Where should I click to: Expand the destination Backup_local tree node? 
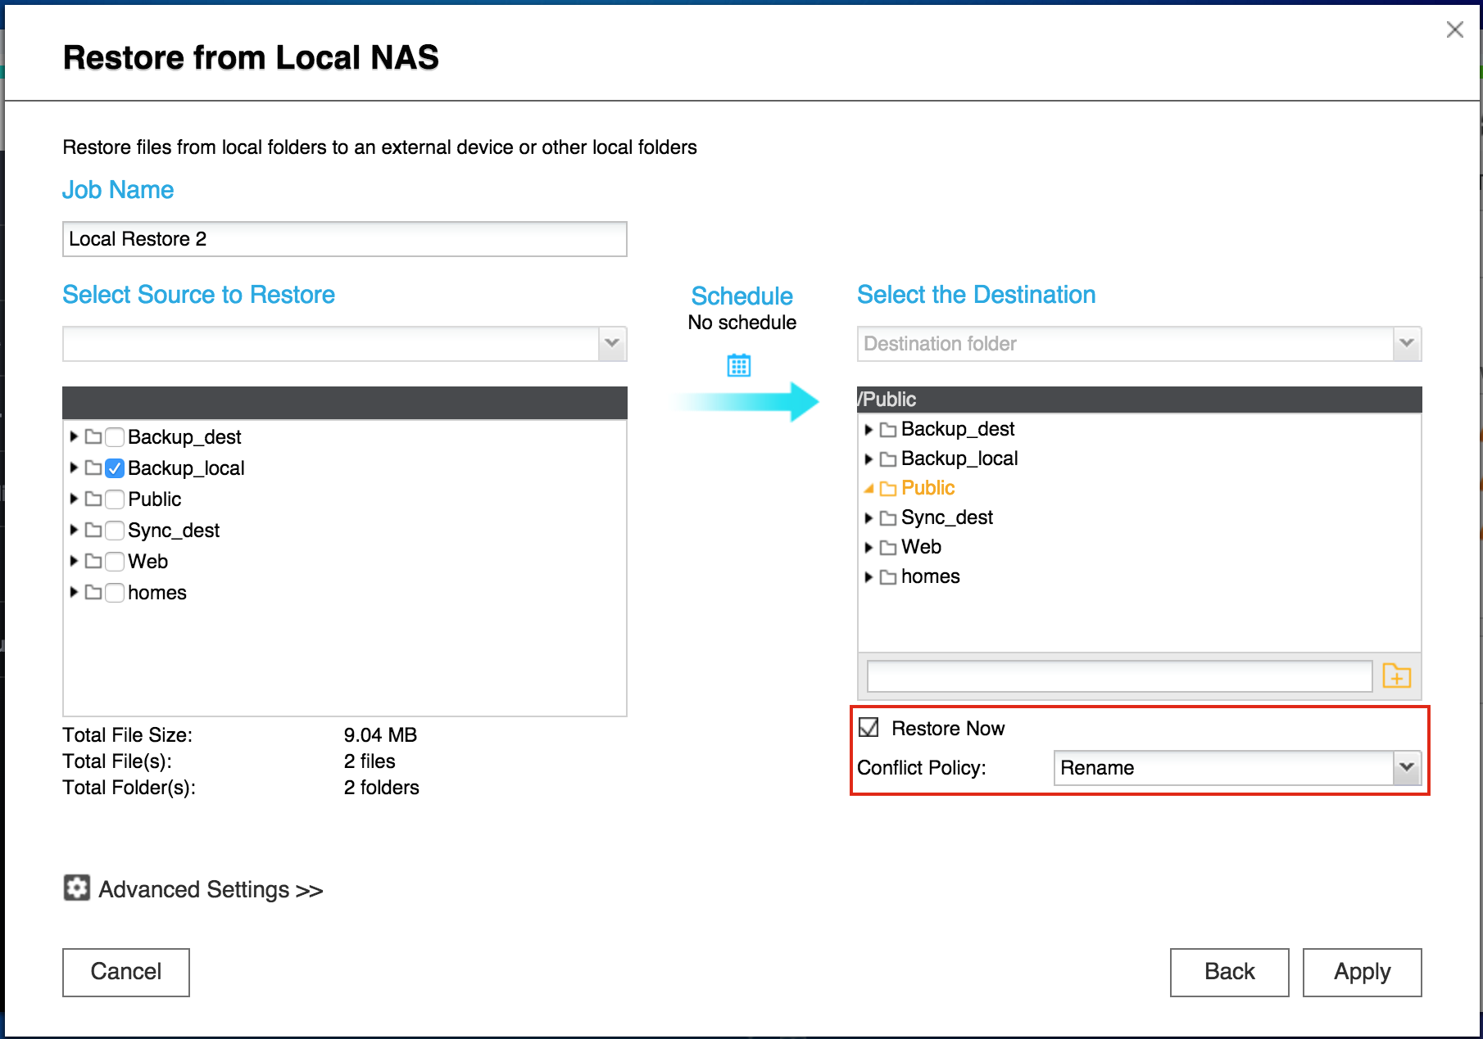pyautogui.click(x=868, y=459)
